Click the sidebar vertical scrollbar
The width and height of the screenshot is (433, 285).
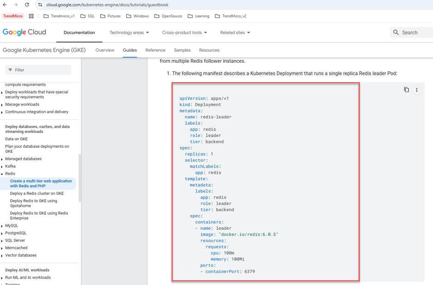tap(79, 178)
